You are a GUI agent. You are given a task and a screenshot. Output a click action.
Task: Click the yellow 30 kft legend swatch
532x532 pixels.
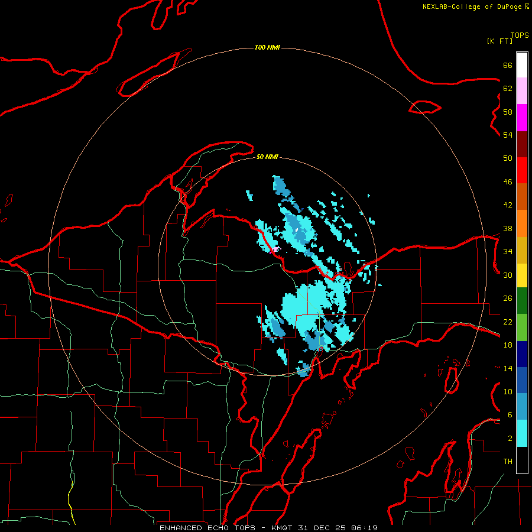tap(522, 275)
